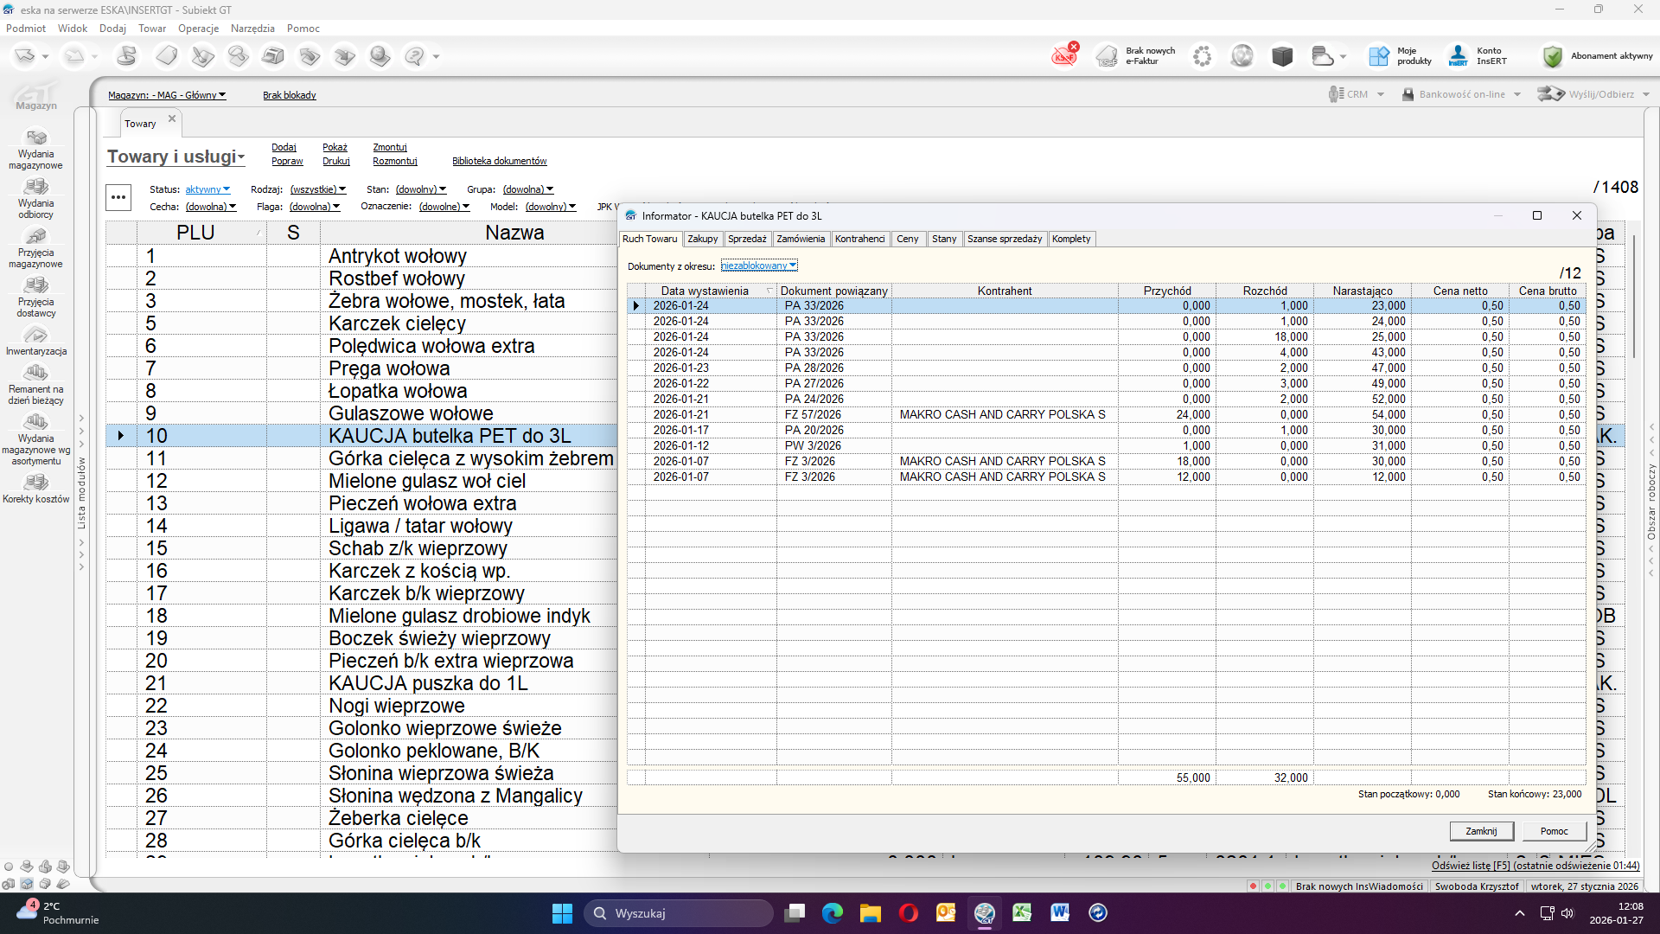Open Magazyn MAG Główny dropdown

coord(167,95)
